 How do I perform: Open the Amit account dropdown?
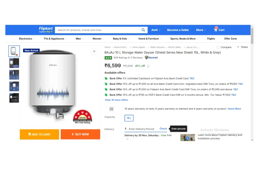click(x=156, y=30)
